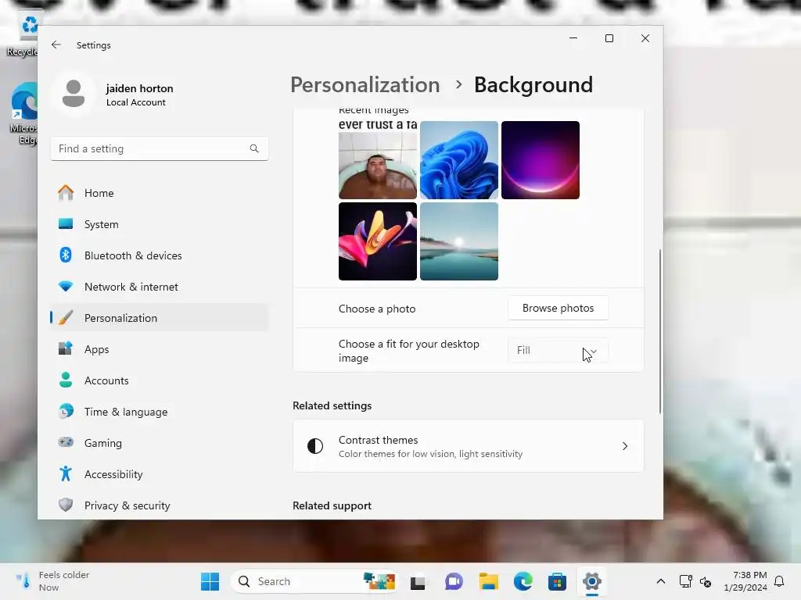Open Contrast themes settings
The height and width of the screenshot is (600, 801).
click(x=468, y=446)
